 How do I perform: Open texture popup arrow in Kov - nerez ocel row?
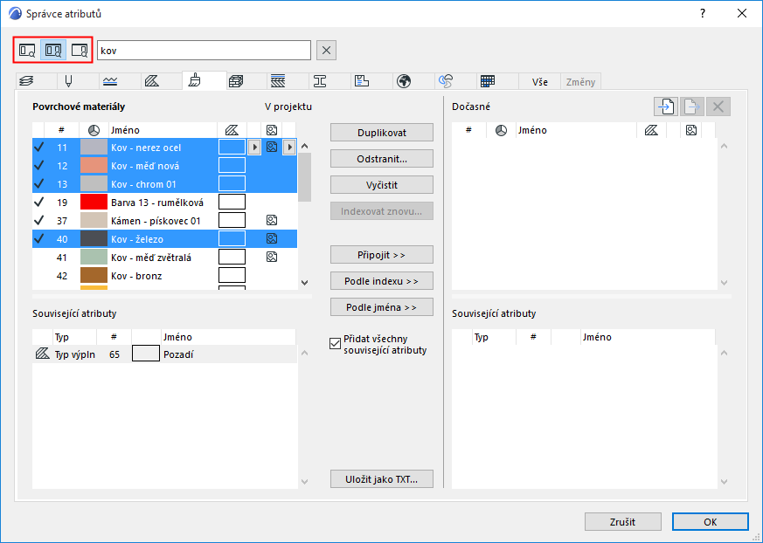click(289, 147)
